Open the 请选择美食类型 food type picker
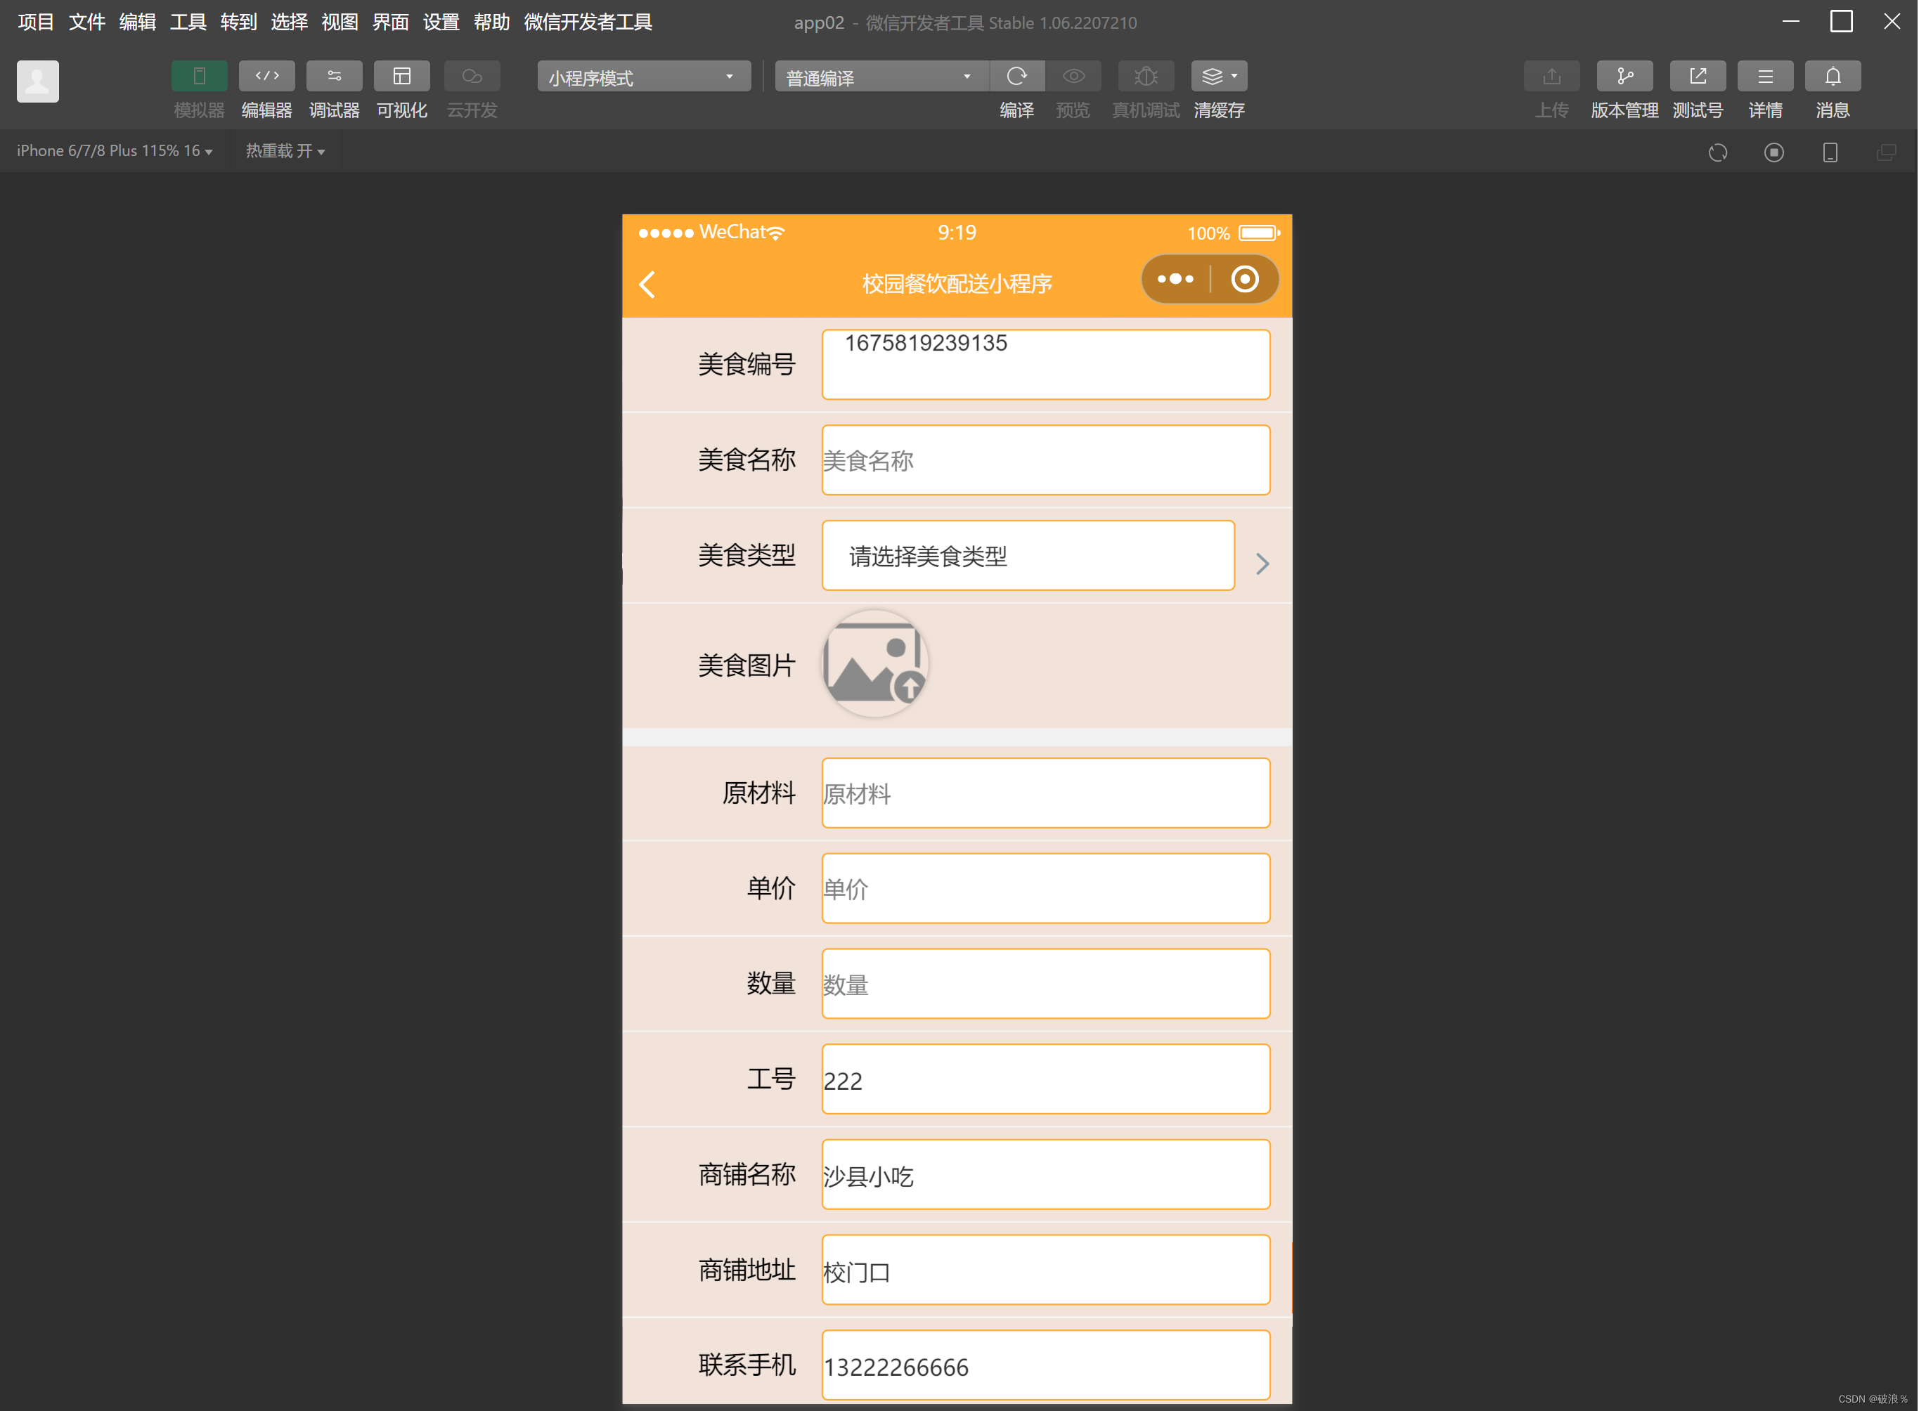 click(1028, 555)
